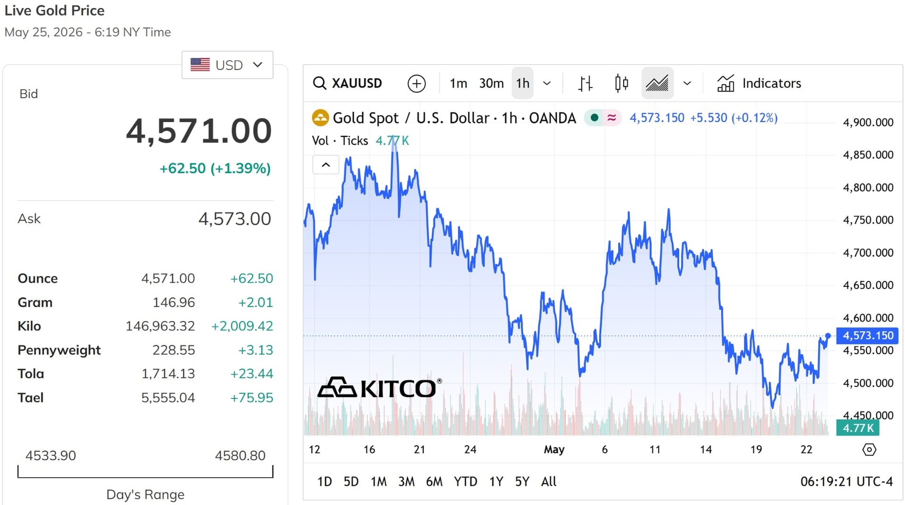The image size is (905, 505).
Task: Click the Gold Spot symbol logo
Action: 321,118
